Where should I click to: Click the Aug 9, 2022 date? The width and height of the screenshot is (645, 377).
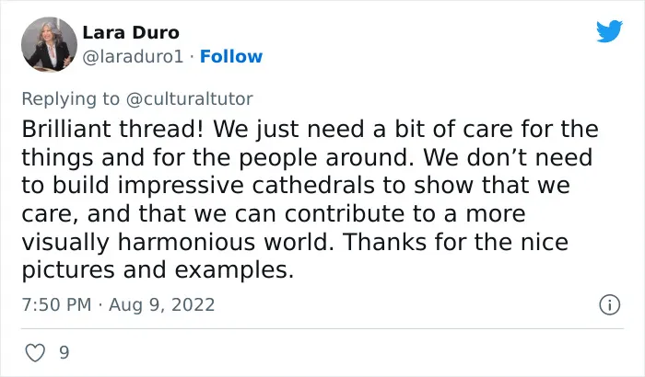pyautogui.click(x=161, y=304)
